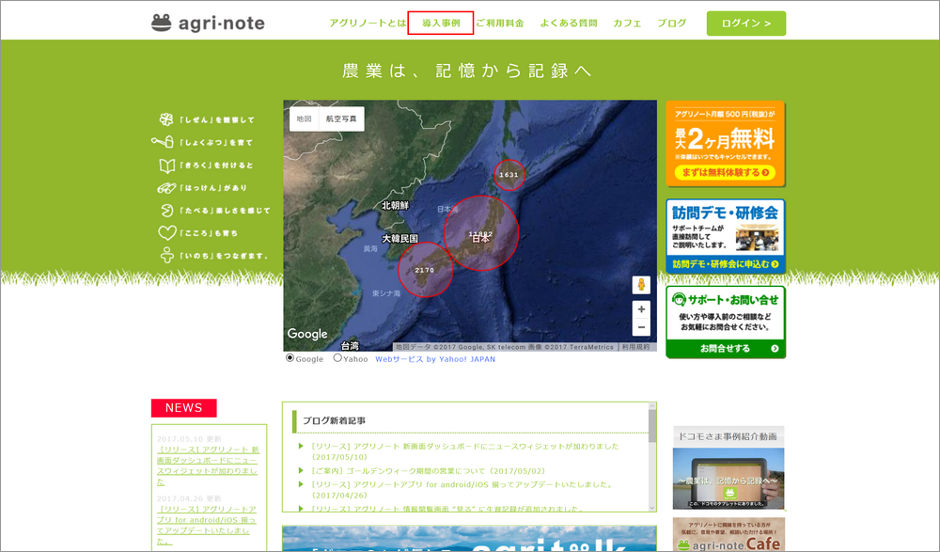This screenshot has height=552, width=940.
Task: Switch map to 航空写真 view
Action: (x=341, y=119)
